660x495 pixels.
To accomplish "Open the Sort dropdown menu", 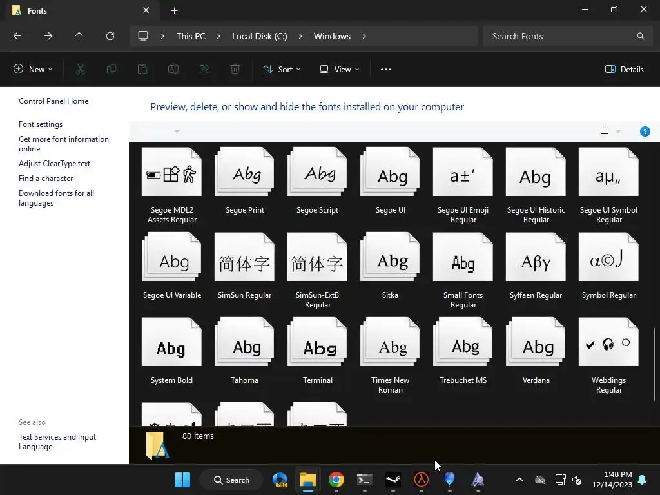I will tap(282, 70).
